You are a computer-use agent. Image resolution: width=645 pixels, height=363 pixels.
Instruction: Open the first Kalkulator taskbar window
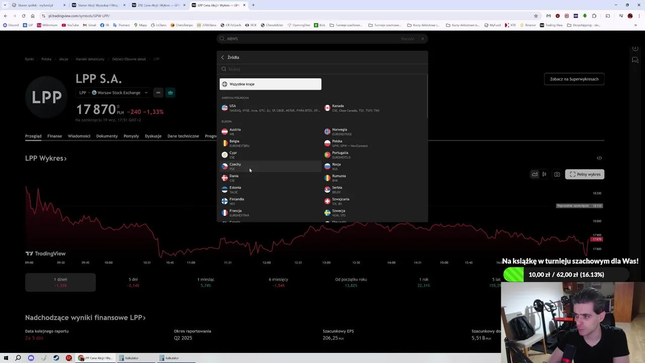(x=135, y=358)
